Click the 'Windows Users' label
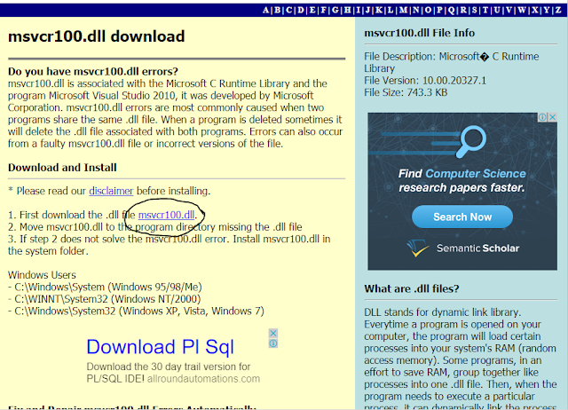Screen dimensions: 568x410 42,275
